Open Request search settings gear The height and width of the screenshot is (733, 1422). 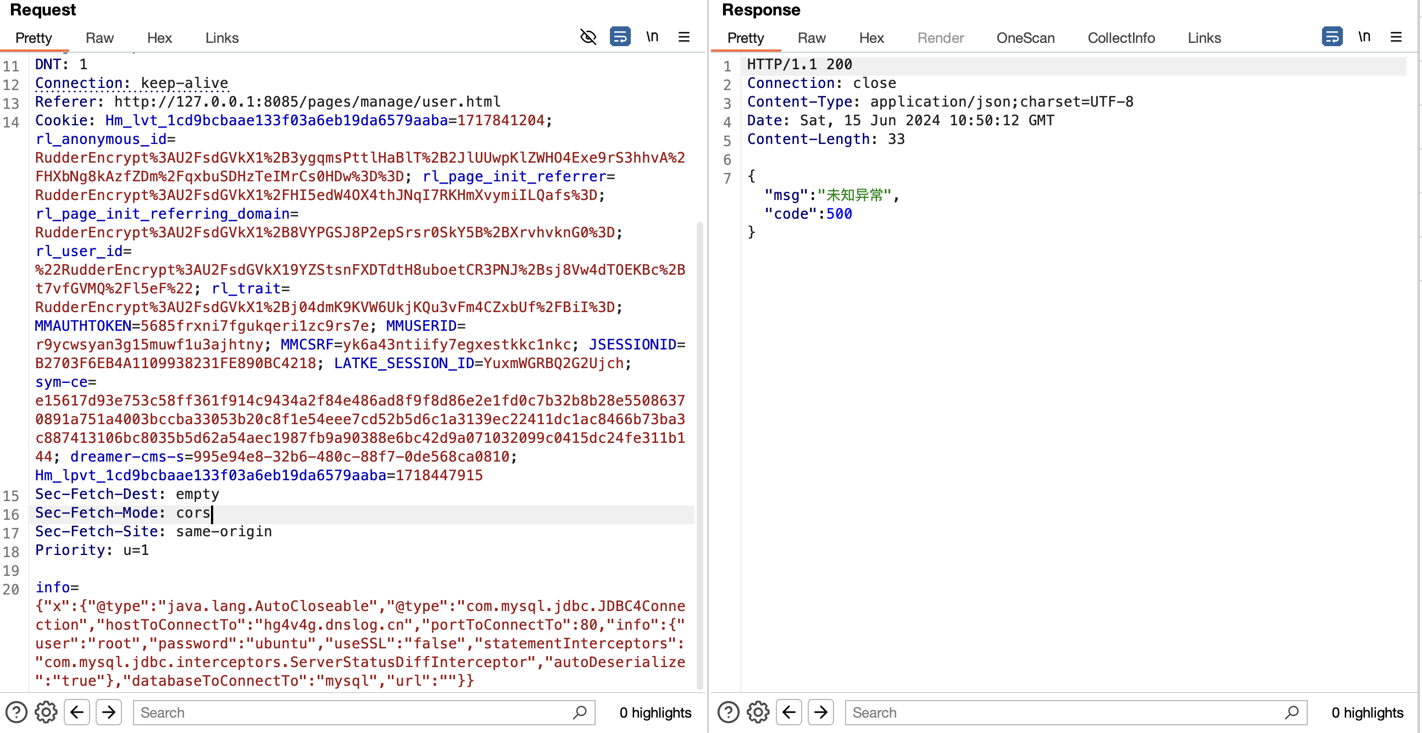[x=46, y=712]
